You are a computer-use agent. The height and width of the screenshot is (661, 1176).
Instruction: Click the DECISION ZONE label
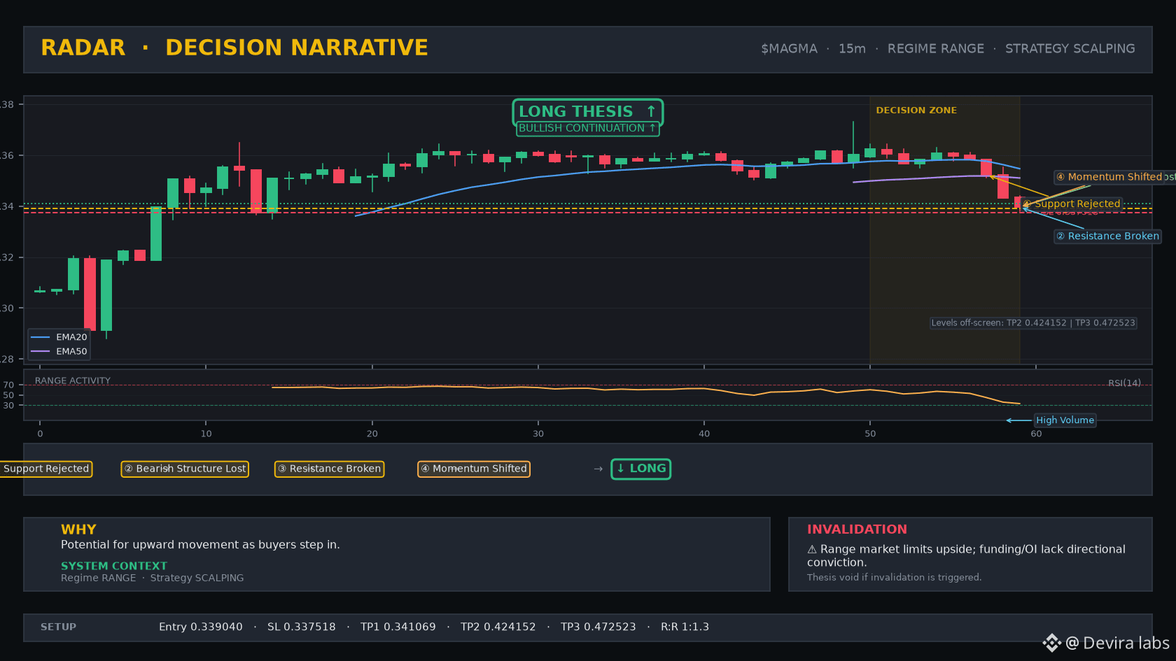click(x=916, y=111)
